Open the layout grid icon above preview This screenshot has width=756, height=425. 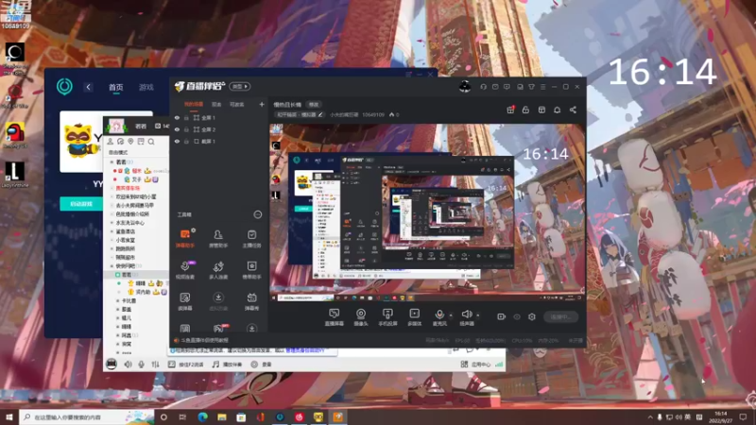(541, 110)
